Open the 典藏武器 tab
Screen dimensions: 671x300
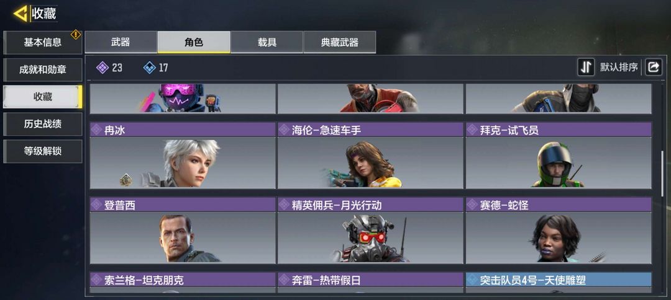point(340,42)
